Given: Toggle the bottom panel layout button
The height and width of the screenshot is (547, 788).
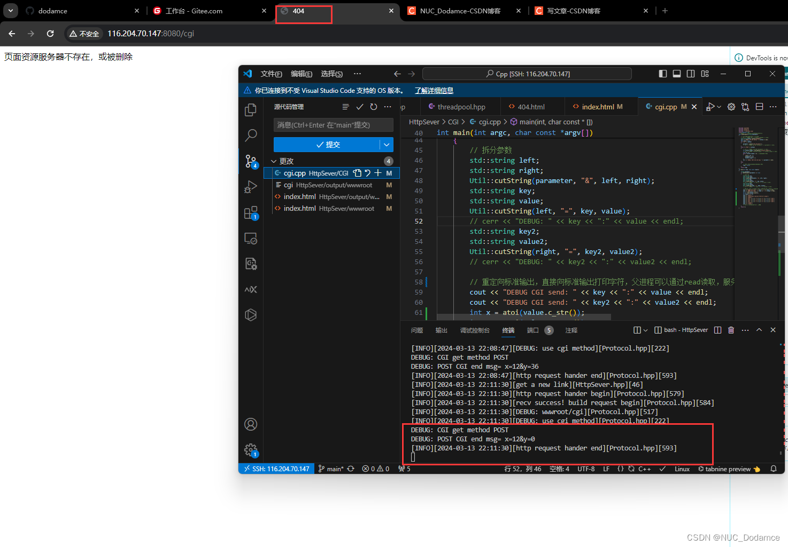Looking at the screenshot, I should pos(677,74).
